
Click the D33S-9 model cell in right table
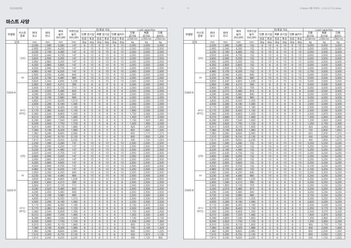(x=189, y=190)
